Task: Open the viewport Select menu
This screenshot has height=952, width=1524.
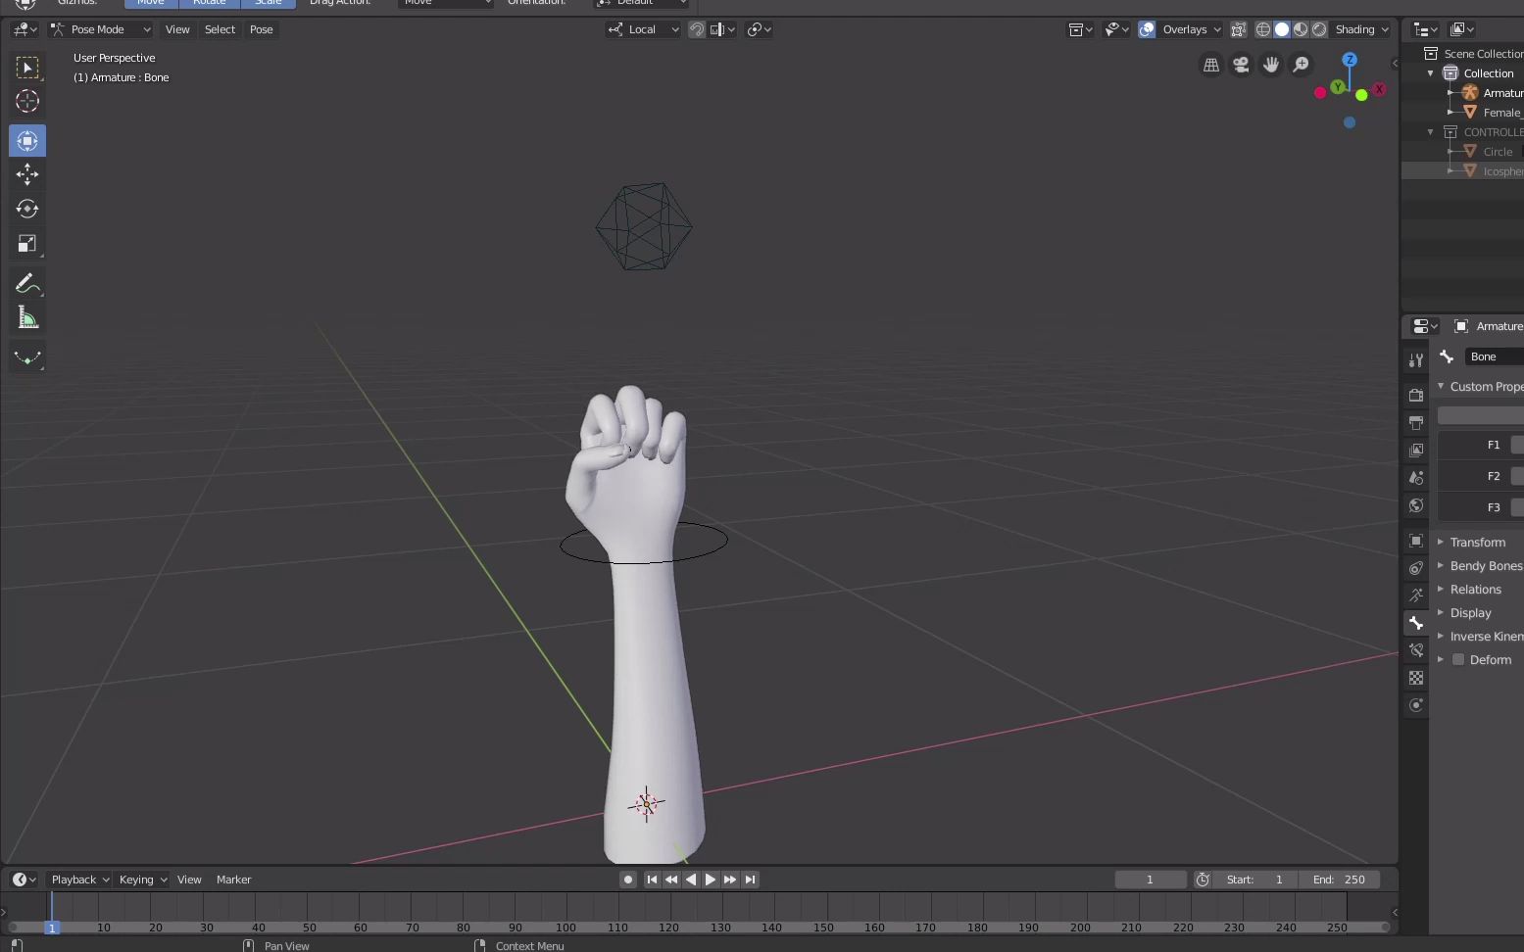Action: pos(220,29)
